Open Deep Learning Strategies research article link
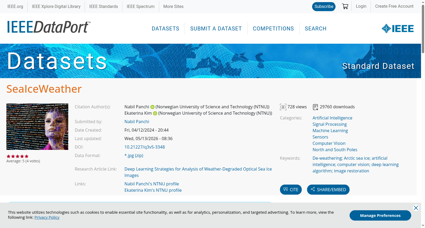Image resolution: width=425 pixels, height=228 pixels. tap(198, 172)
